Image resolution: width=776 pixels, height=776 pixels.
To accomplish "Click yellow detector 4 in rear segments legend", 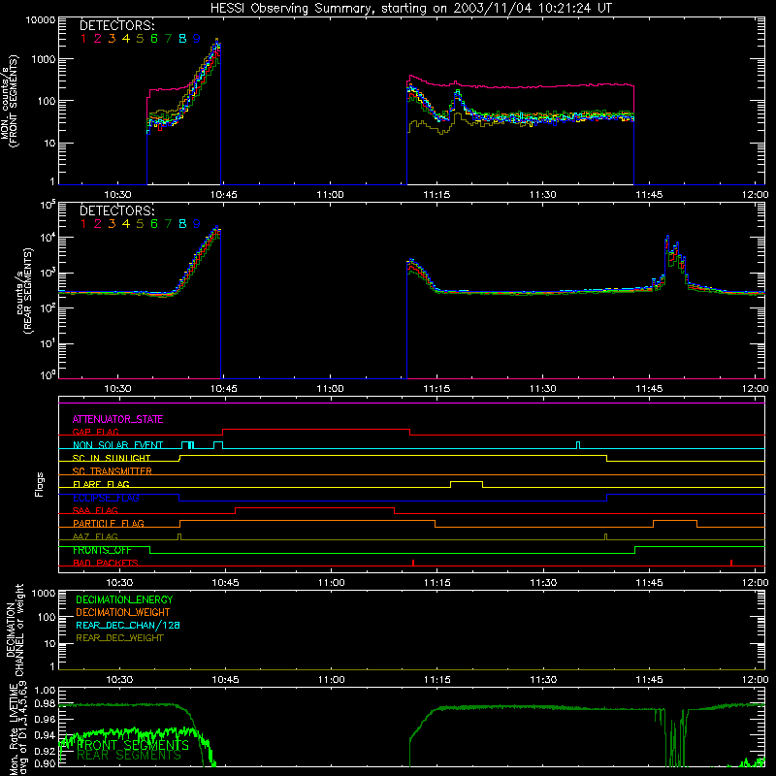I will (x=126, y=224).
